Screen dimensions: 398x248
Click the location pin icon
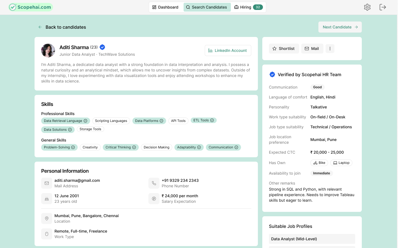click(47, 218)
